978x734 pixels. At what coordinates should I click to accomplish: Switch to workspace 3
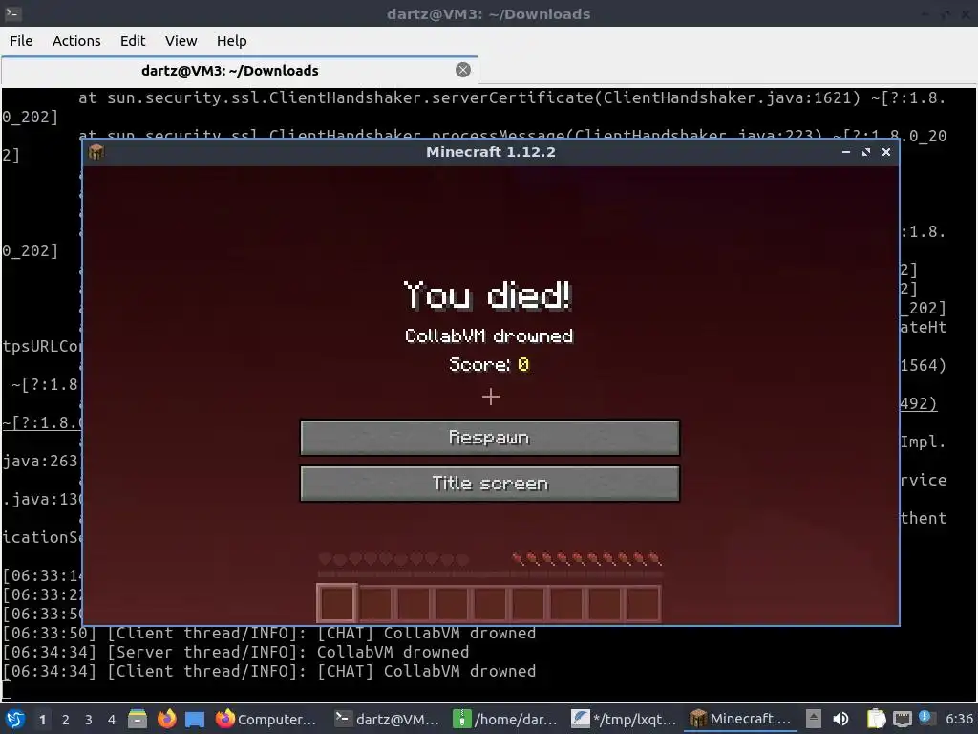89,720
